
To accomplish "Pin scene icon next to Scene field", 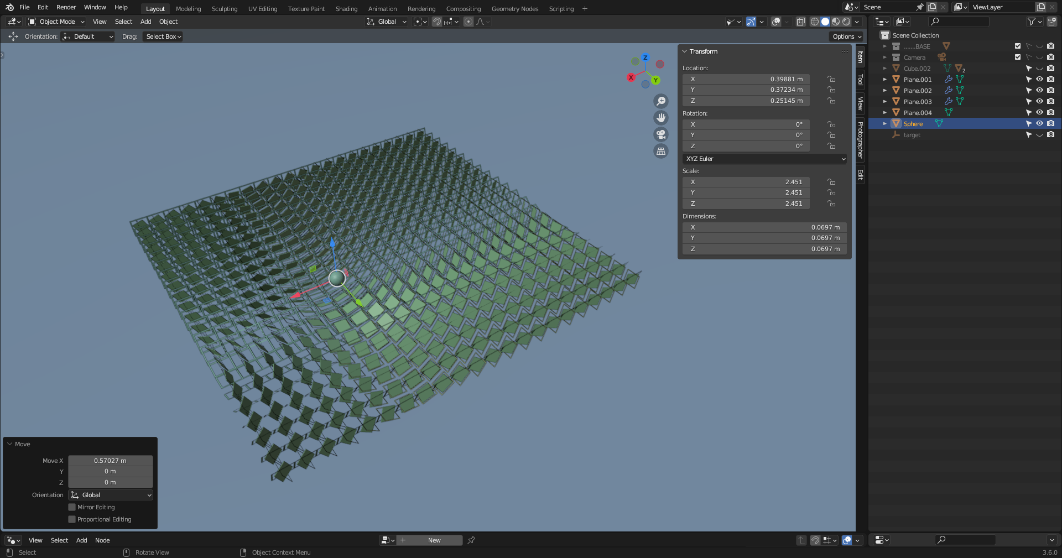I will pyautogui.click(x=919, y=7).
